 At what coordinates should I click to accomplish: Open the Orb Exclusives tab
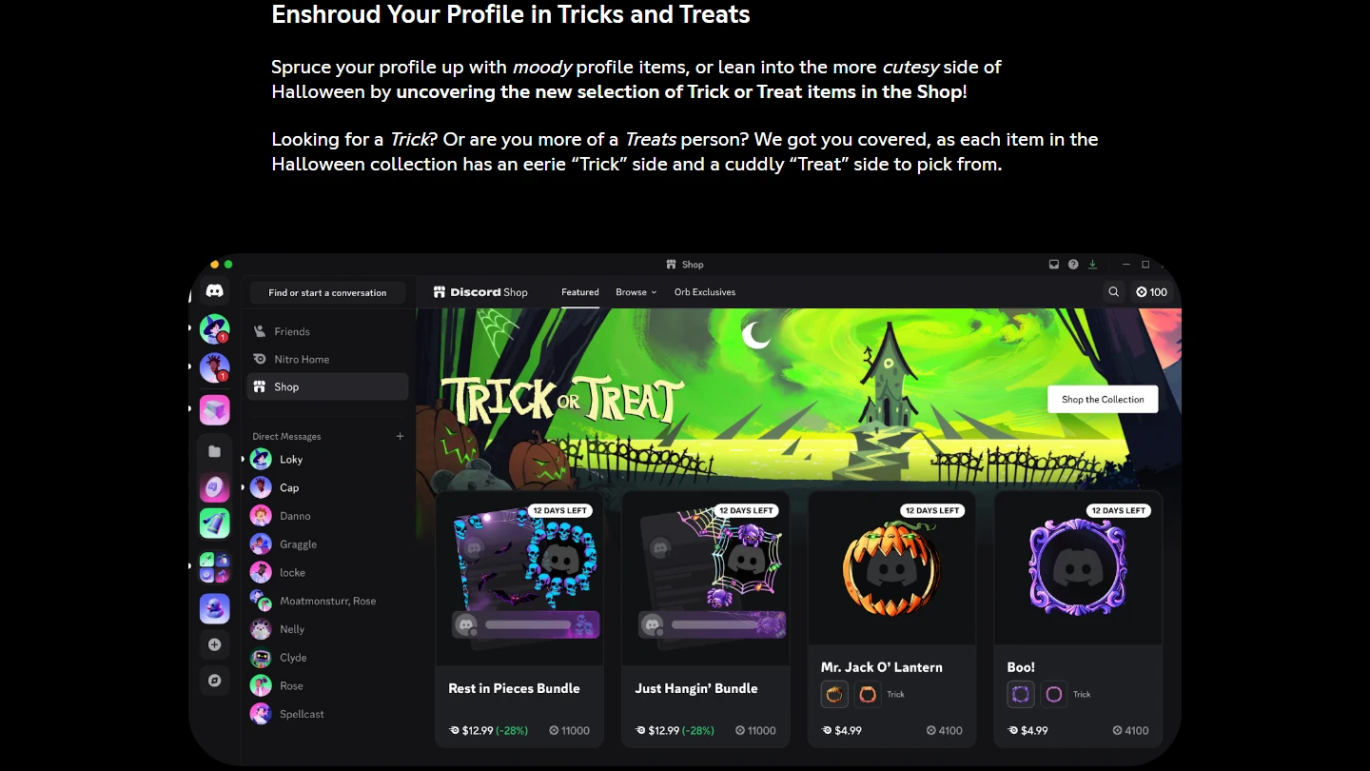[705, 292]
